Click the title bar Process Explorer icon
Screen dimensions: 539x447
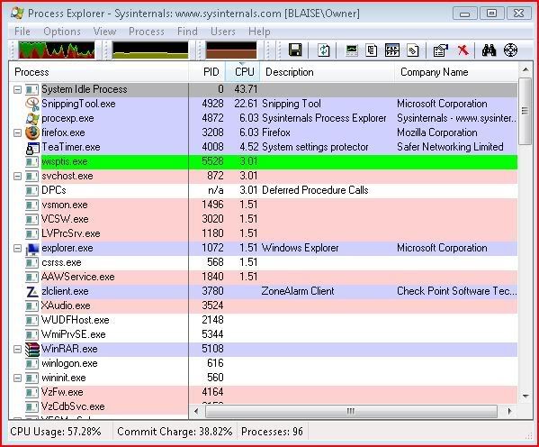coord(17,14)
